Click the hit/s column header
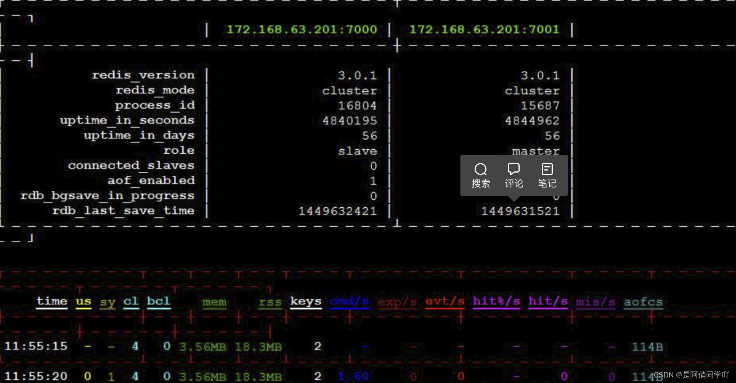Screen dimensions: 736x383 [548, 302]
